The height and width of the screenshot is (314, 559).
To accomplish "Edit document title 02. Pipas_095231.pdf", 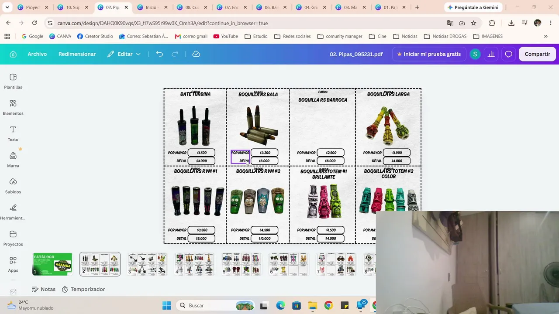I will pos(356,54).
